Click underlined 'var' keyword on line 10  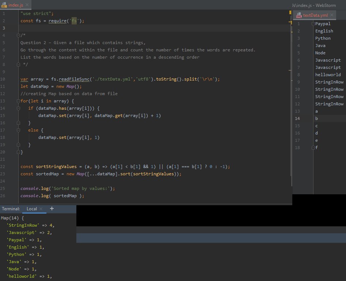coord(24,79)
